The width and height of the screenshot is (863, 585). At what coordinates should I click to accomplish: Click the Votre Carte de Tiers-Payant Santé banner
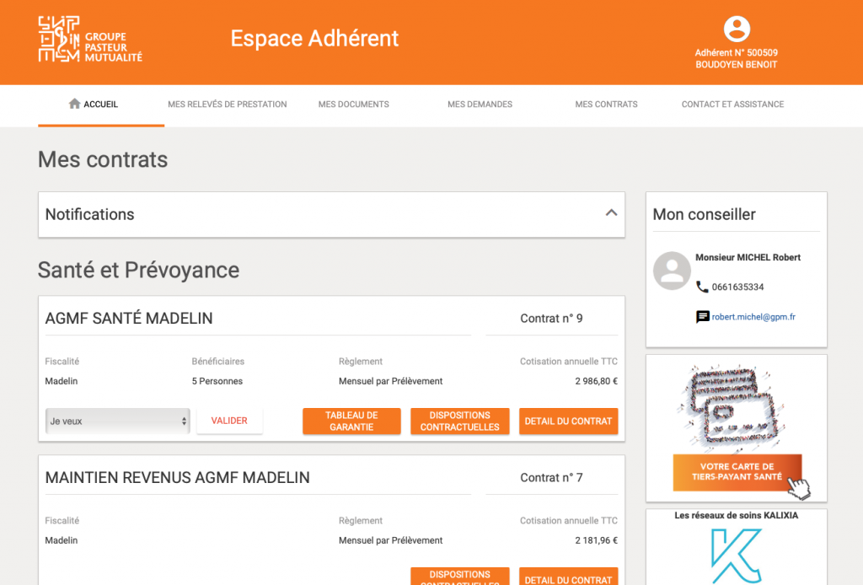coord(737,472)
